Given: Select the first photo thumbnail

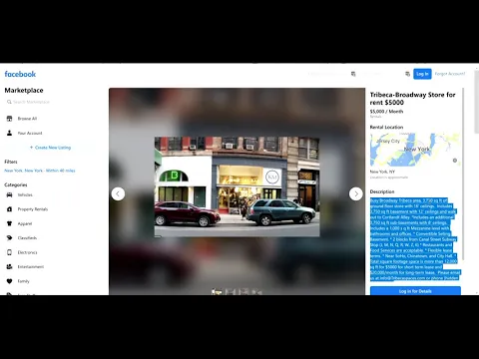Looking at the screenshot, I should click(x=217, y=292).
